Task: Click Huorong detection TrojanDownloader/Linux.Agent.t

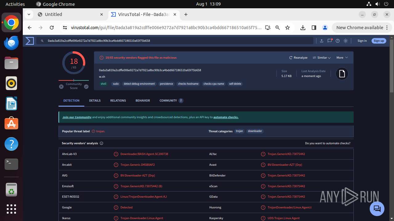Action: click(x=290, y=207)
